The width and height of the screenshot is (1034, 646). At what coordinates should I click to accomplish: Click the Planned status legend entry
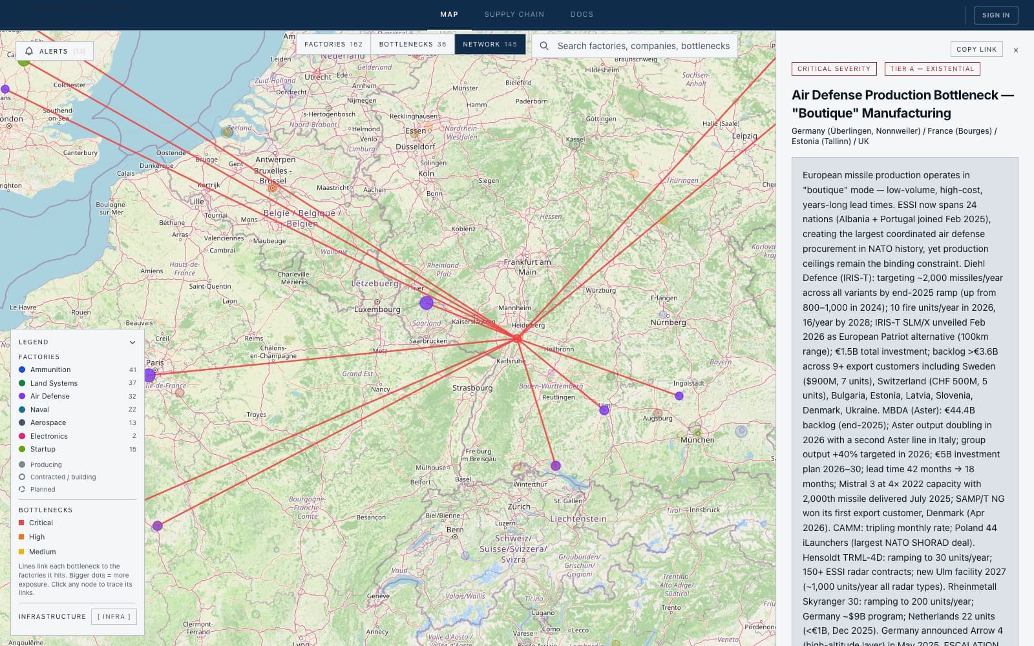coord(37,490)
